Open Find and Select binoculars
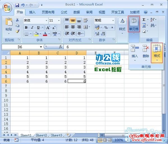The height and width of the screenshot is (144, 168). [152, 25]
